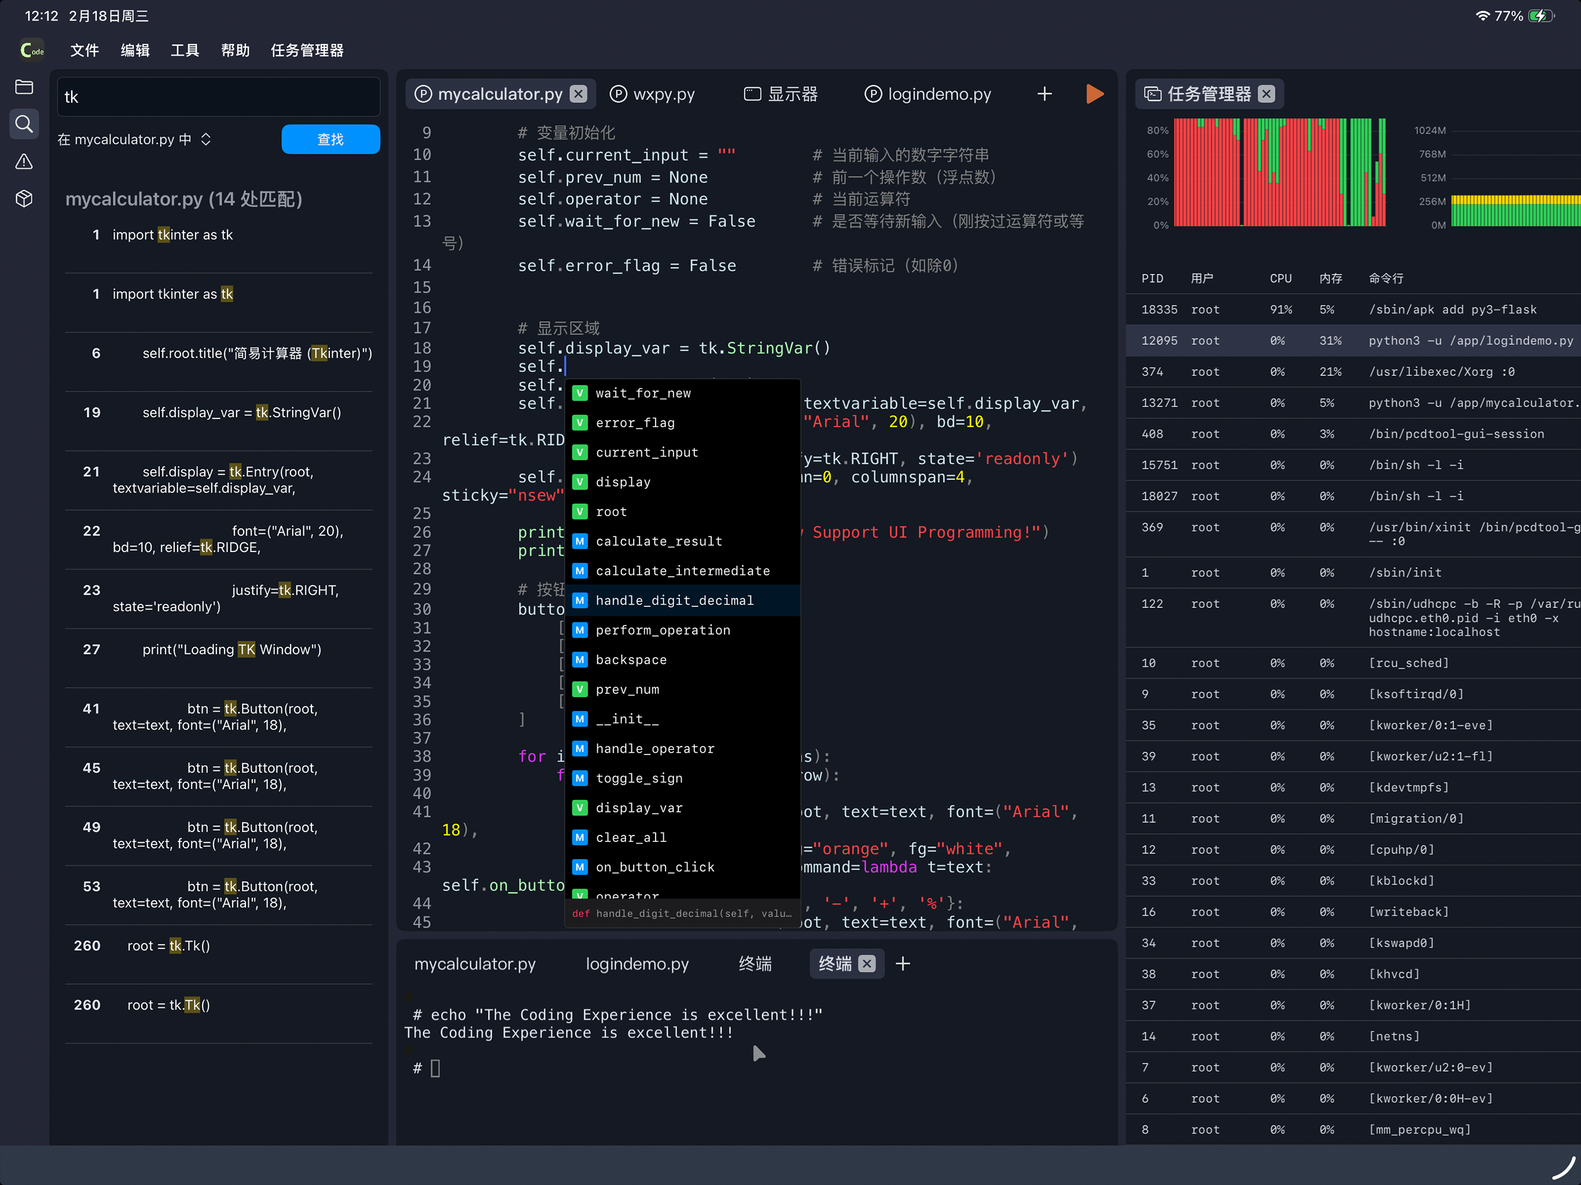Switch to the logindemo.py editor tab
1581x1185 pixels.
pyautogui.click(x=928, y=94)
